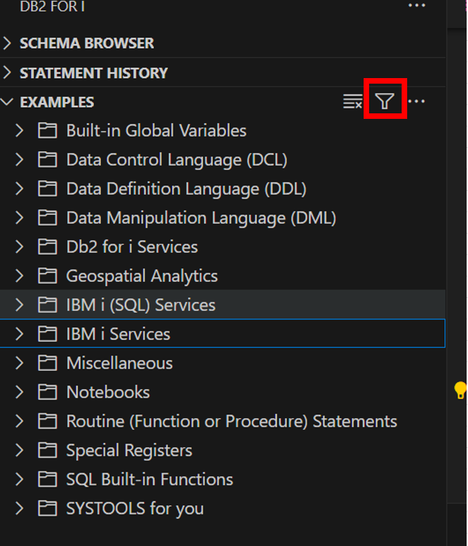Click the filter icon in Examples header
The height and width of the screenshot is (546, 468).
385,102
